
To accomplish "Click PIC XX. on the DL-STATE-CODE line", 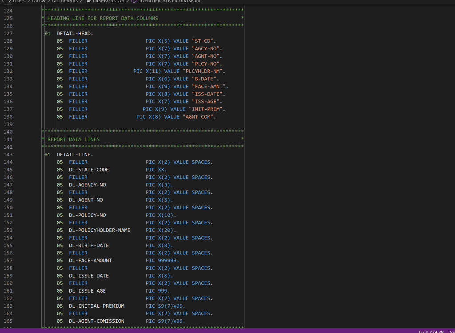I will click(156, 170).
